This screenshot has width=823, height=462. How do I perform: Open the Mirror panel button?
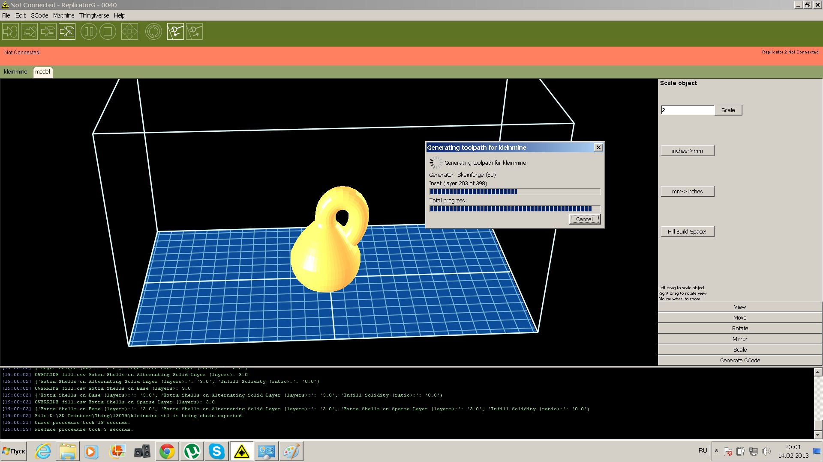740,339
